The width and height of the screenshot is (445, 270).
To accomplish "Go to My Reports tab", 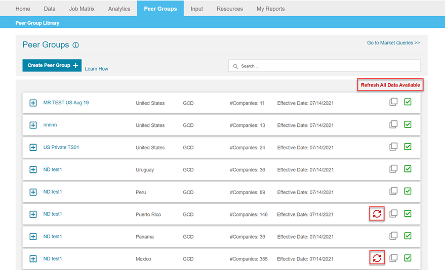I will [x=270, y=9].
